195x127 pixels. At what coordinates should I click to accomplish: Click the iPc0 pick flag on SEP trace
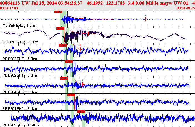coord(58,12)
